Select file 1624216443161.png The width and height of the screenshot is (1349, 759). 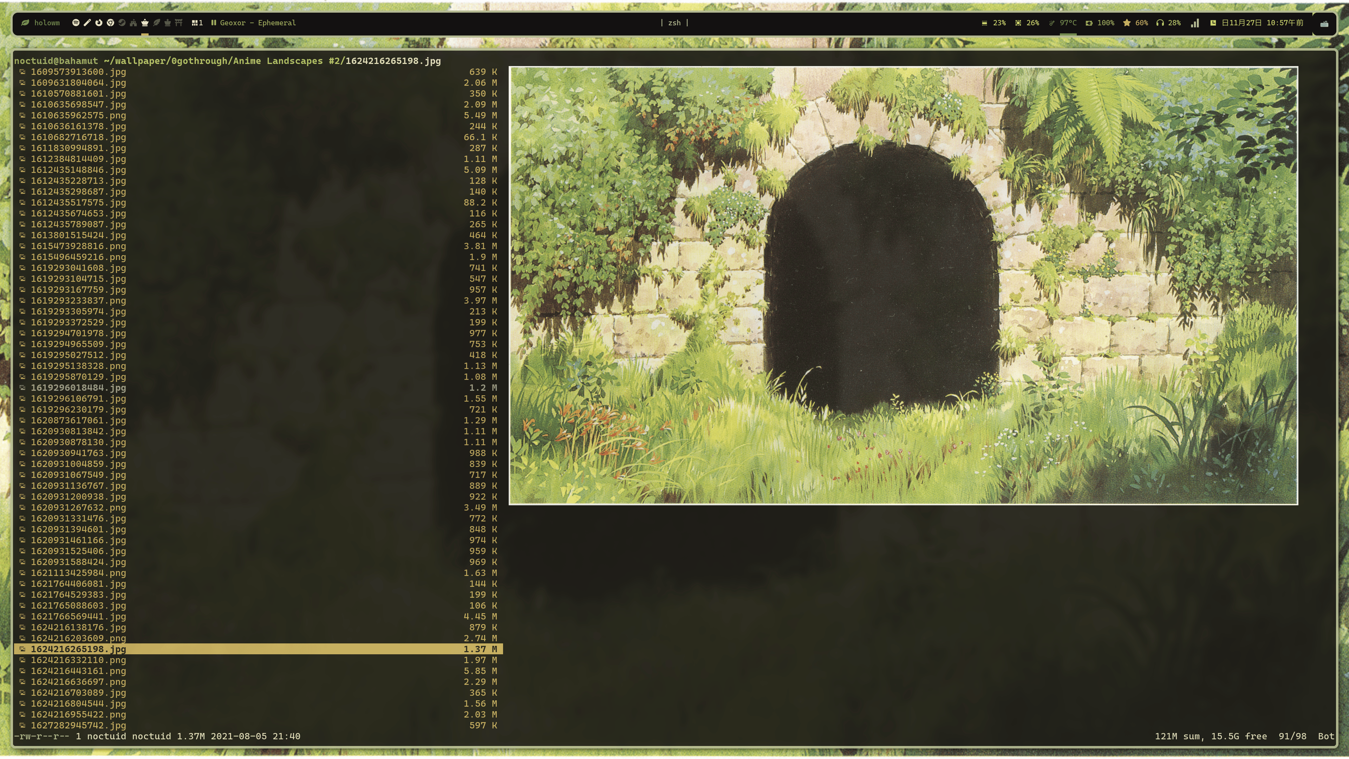258,671
